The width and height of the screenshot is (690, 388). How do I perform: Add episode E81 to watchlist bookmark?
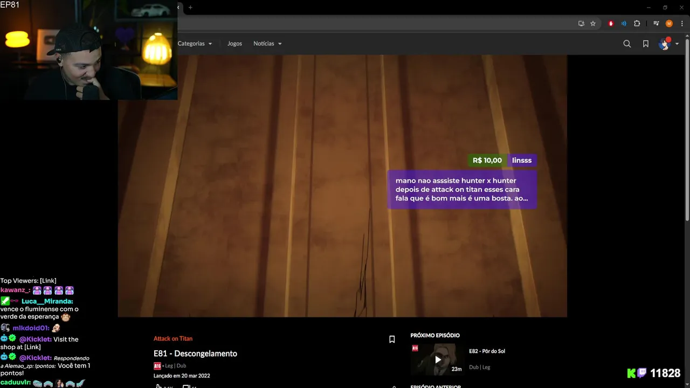pyautogui.click(x=392, y=339)
